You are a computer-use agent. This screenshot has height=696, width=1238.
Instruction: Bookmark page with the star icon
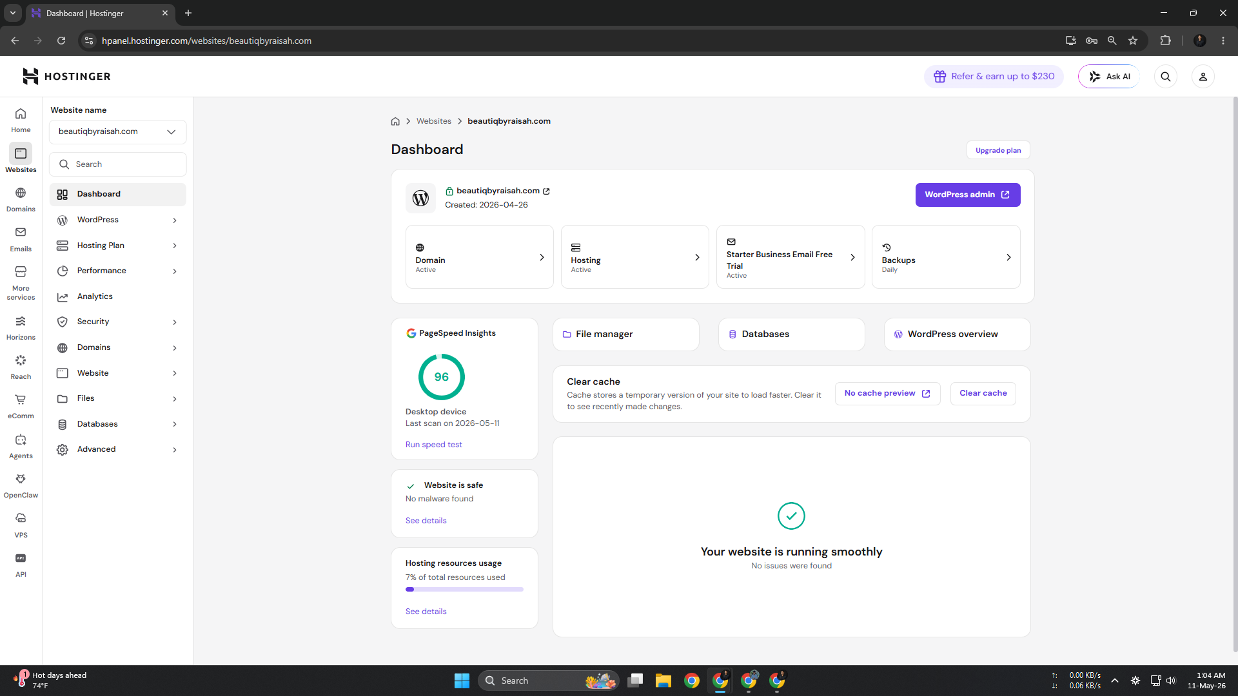pyautogui.click(x=1133, y=41)
